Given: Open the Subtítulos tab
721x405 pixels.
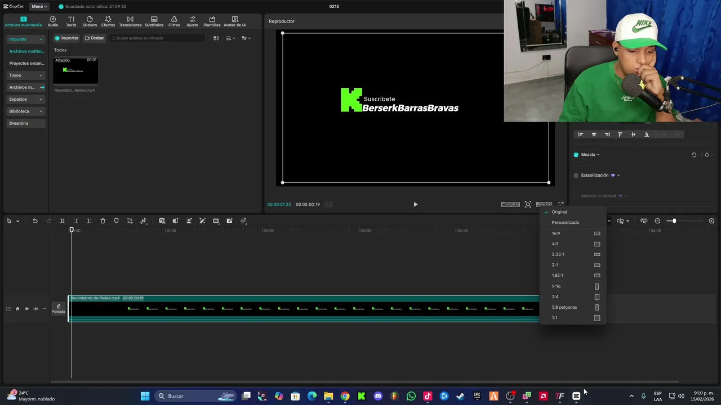Looking at the screenshot, I should [x=154, y=21].
